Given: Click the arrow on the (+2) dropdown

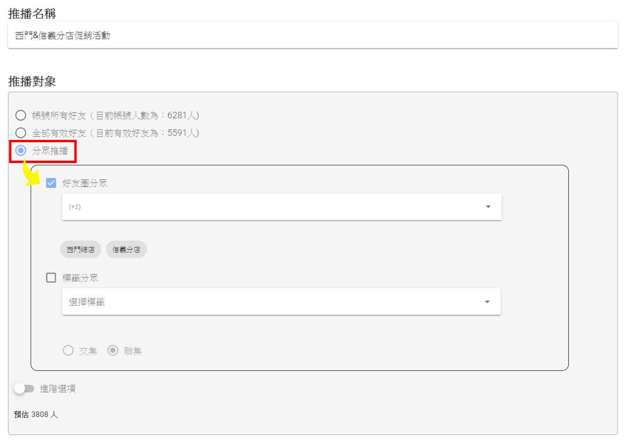Looking at the screenshot, I should [x=488, y=207].
